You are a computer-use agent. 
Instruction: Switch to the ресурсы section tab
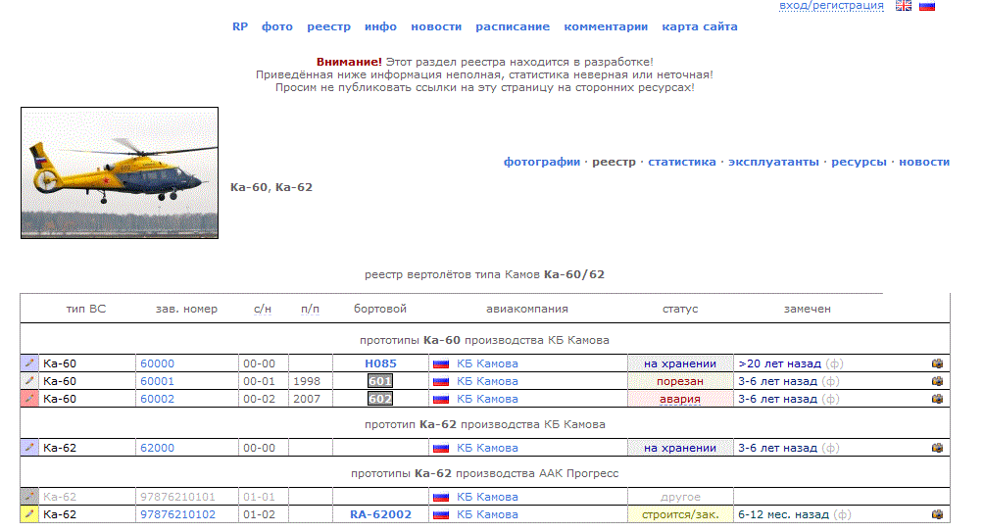click(x=860, y=162)
